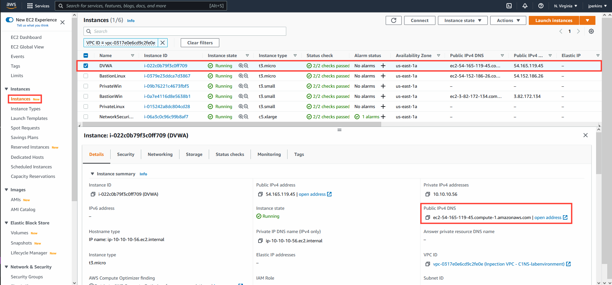Open EC2 Dashboard in sidebar
This screenshot has height=285, width=612.
(x=26, y=37)
